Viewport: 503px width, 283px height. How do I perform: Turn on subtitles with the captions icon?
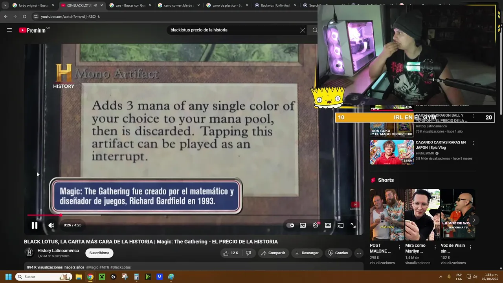[x=303, y=225]
